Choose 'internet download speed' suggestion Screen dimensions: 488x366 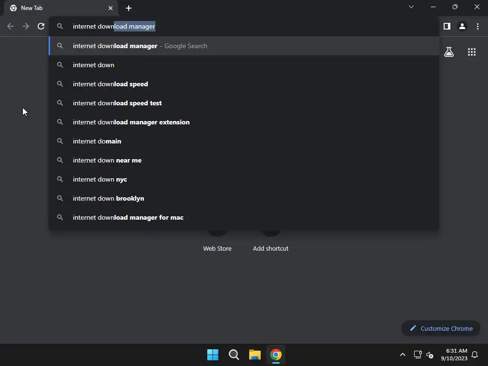(244, 84)
